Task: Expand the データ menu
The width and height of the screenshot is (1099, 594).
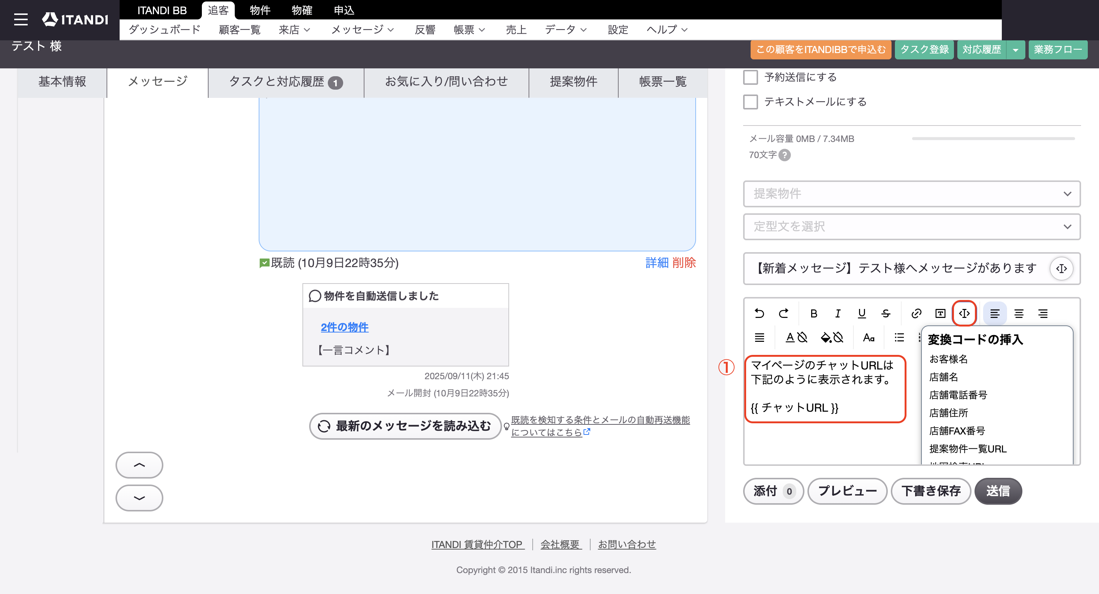Action: [566, 30]
